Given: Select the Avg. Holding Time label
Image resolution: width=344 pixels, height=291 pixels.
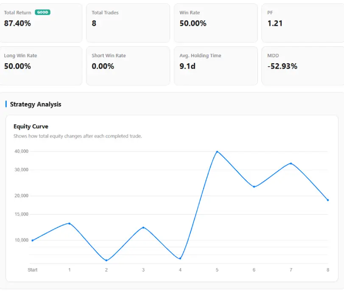Looking at the screenshot, I should (200, 56).
